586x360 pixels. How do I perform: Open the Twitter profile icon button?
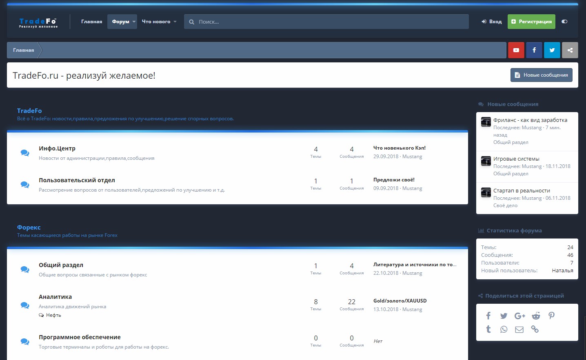click(x=552, y=50)
